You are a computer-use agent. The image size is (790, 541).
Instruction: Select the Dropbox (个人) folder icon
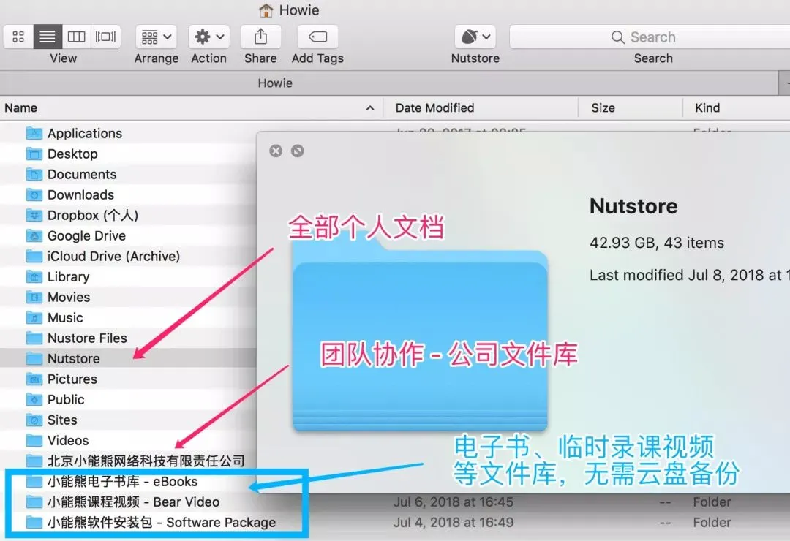tap(34, 216)
